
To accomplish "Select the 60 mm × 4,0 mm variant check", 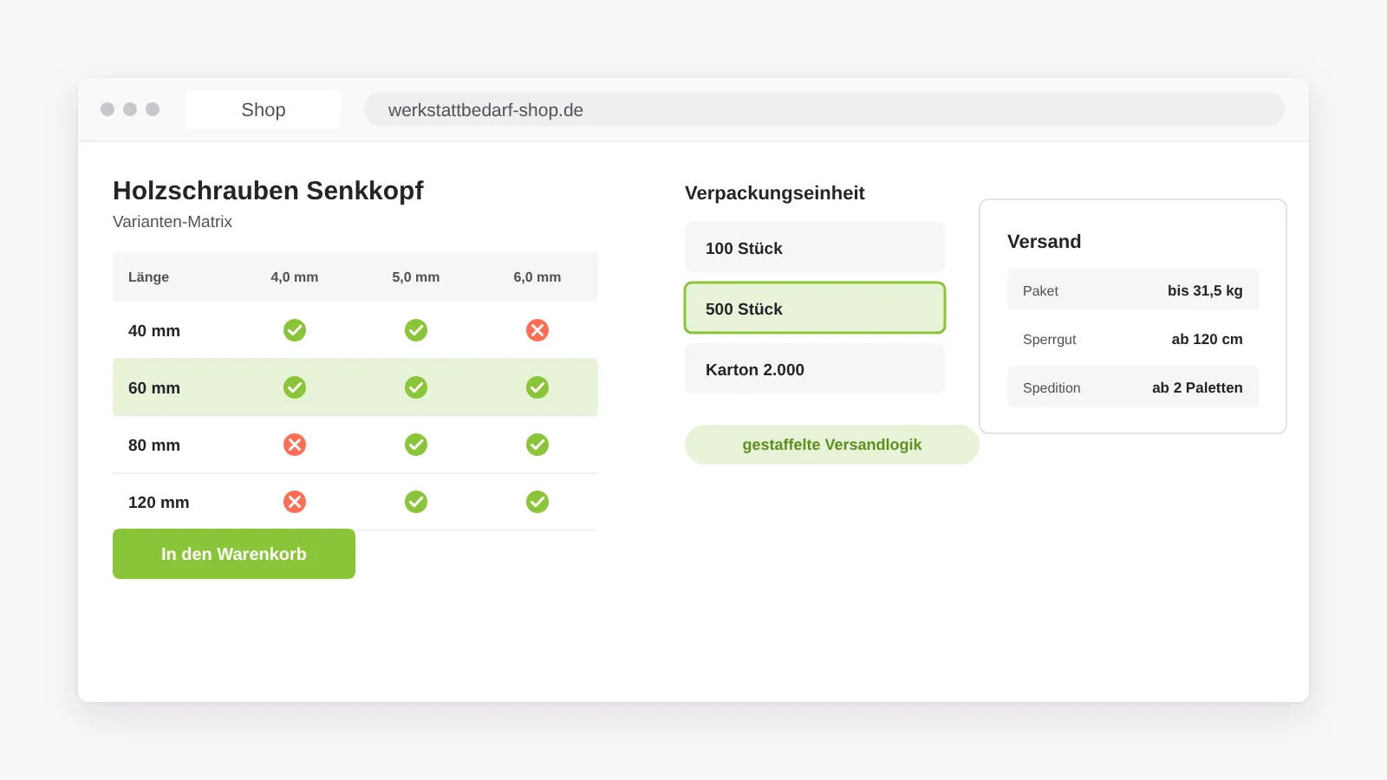I will tap(295, 387).
